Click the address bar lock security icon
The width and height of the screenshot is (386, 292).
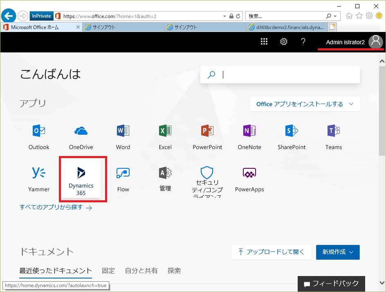tap(231, 16)
